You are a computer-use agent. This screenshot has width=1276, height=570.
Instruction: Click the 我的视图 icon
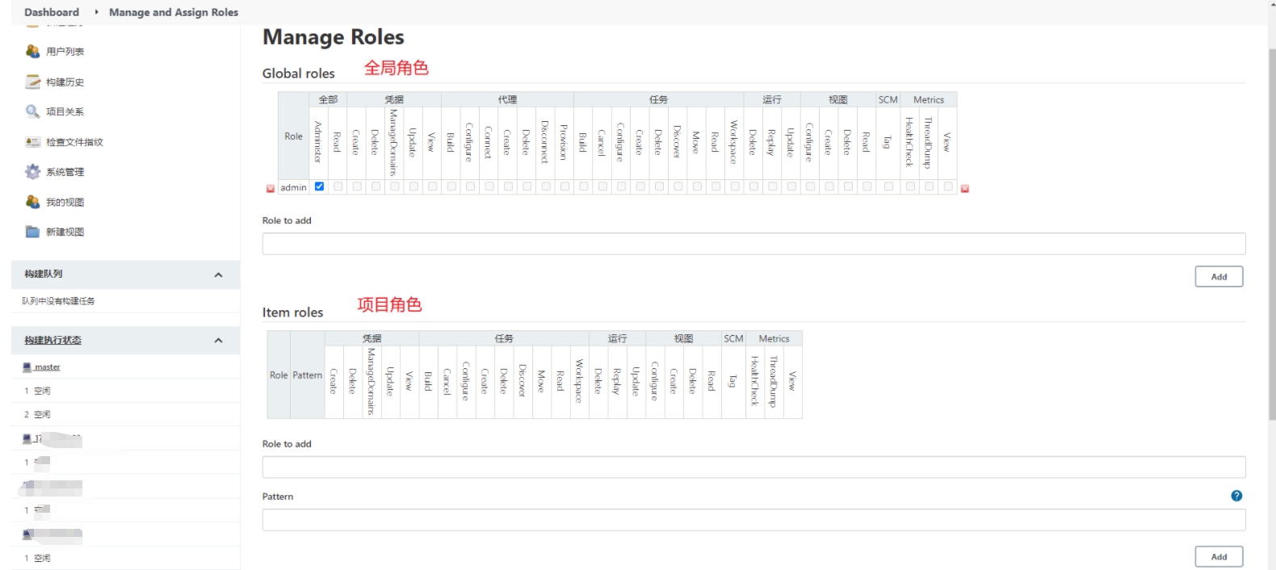coord(32,202)
